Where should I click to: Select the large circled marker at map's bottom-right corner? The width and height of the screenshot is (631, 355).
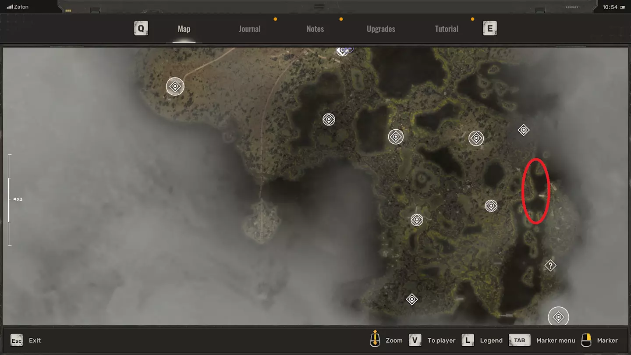[558, 317]
